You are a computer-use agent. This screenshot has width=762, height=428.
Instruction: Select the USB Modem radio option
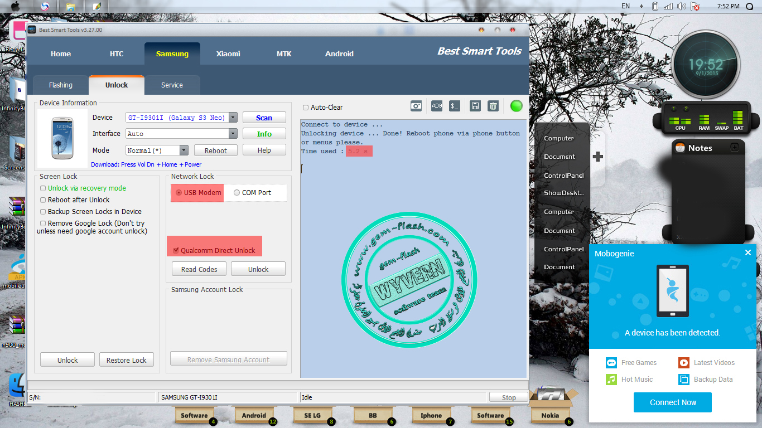(179, 193)
